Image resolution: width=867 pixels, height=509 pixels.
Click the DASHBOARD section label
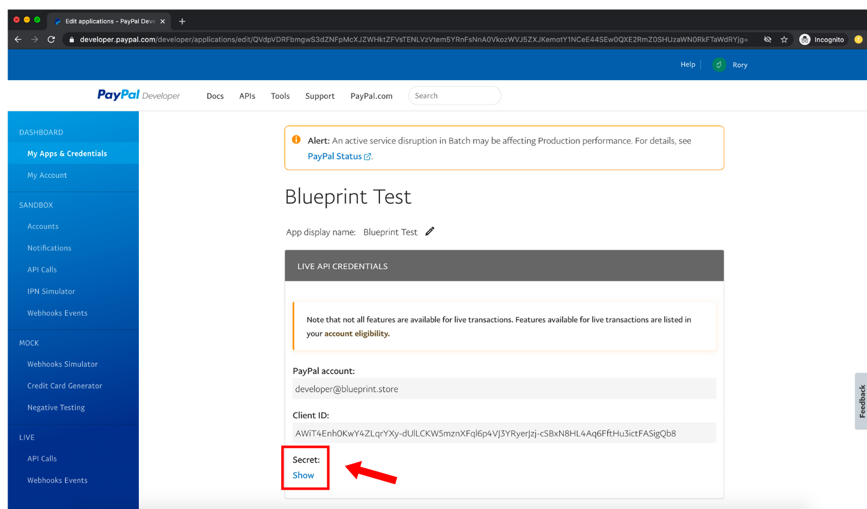[41, 132]
